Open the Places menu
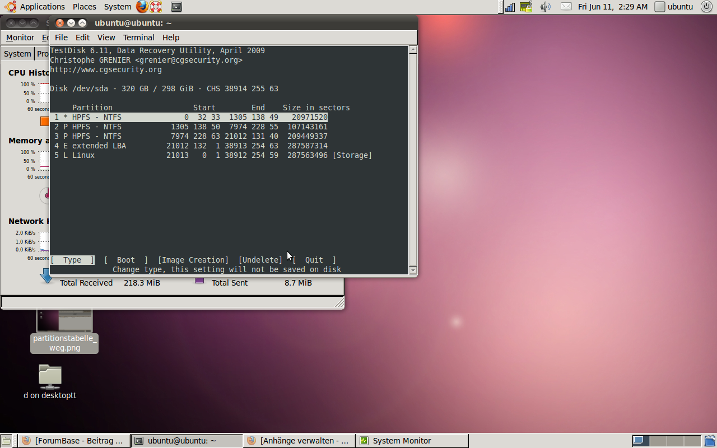This screenshot has height=448, width=717. tap(84, 7)
